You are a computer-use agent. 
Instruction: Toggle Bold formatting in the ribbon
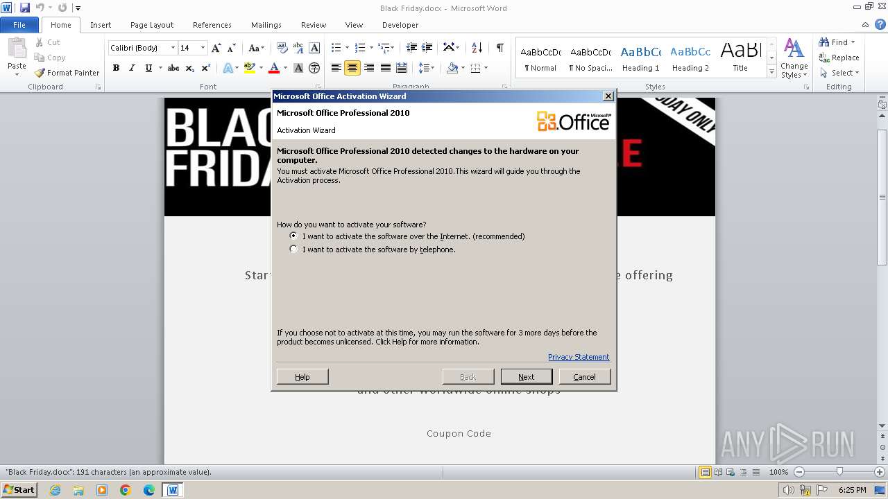pos(116,68)
